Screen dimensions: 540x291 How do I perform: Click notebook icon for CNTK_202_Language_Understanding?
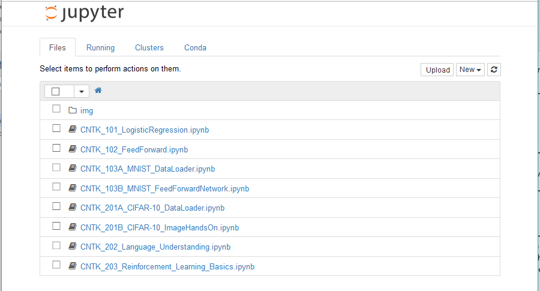click(x=73, y=246)
